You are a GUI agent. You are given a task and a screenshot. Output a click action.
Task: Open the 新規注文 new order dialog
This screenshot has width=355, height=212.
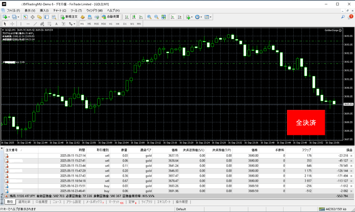[x=69, y=17]
